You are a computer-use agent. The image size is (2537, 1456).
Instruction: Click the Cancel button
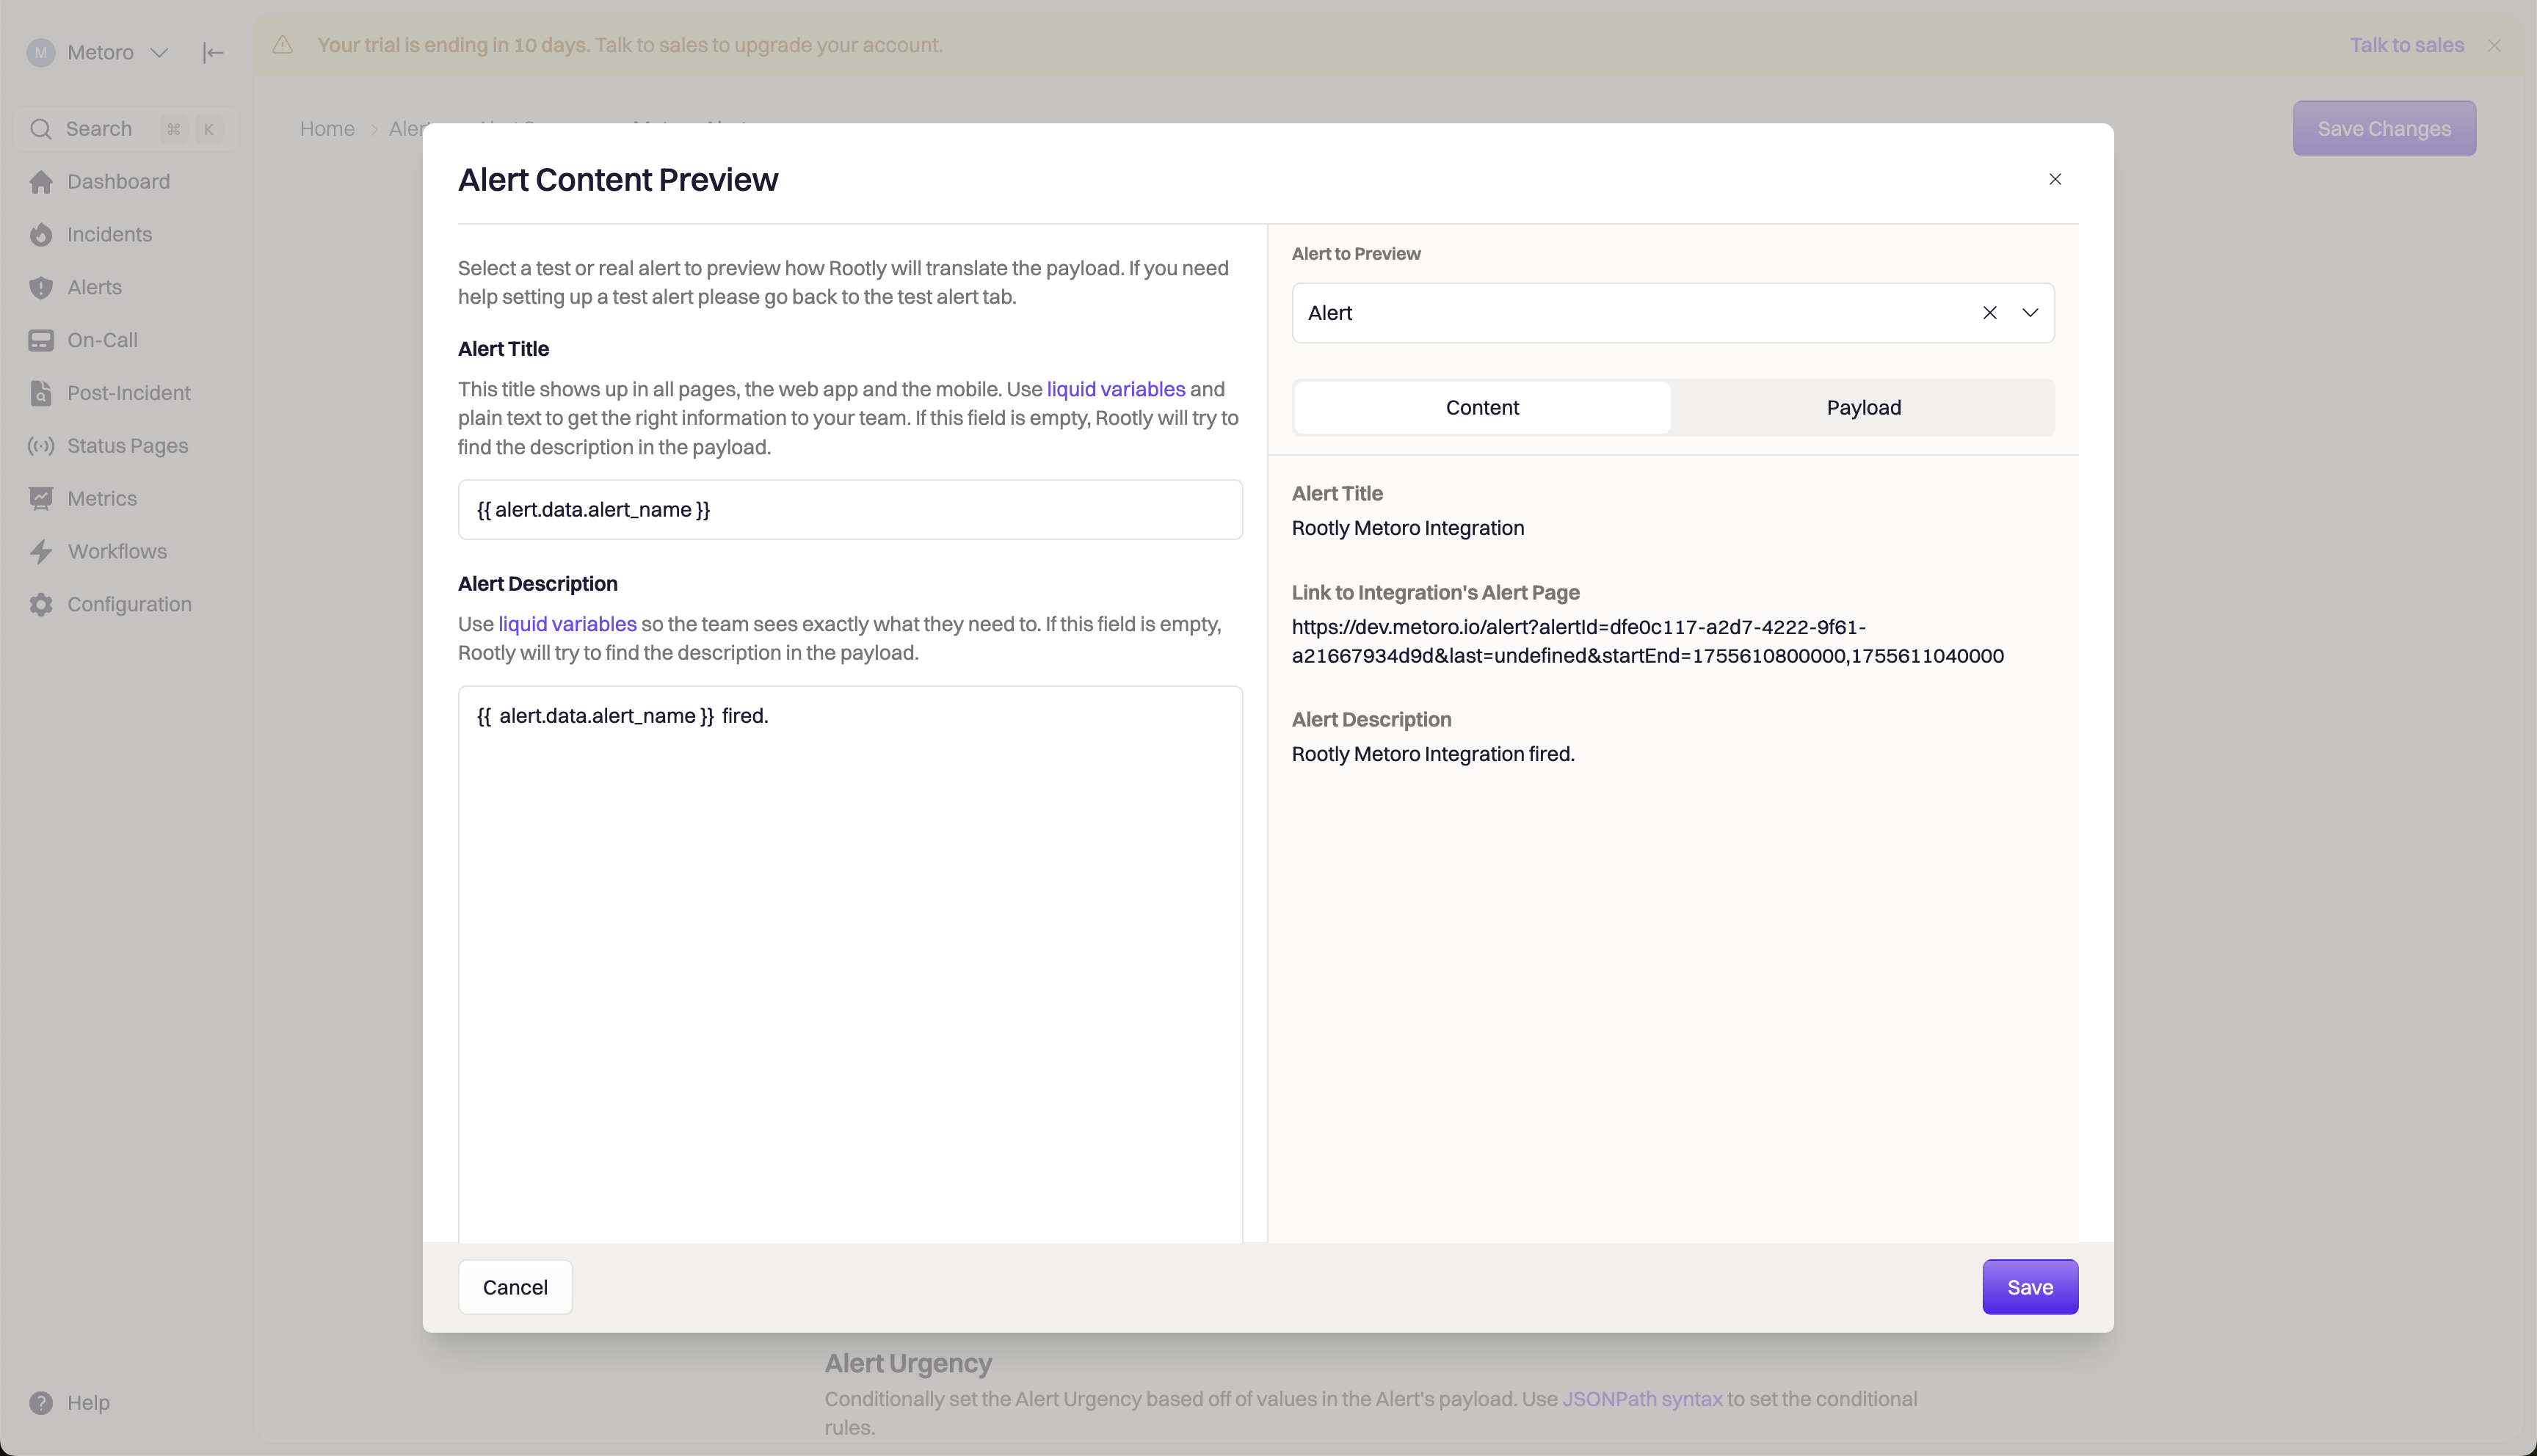coord(515,1287)
